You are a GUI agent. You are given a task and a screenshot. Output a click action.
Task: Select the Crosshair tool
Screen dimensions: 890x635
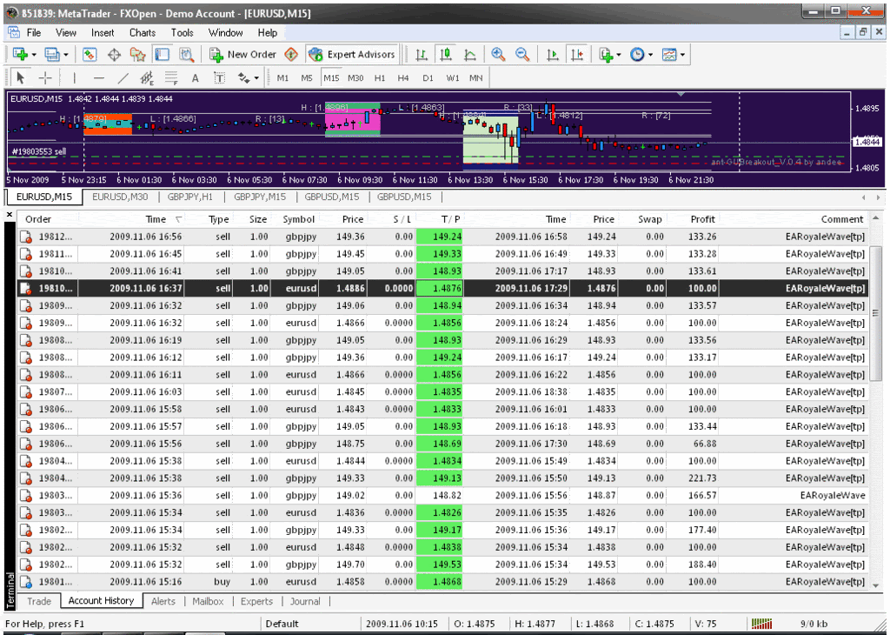45,77
